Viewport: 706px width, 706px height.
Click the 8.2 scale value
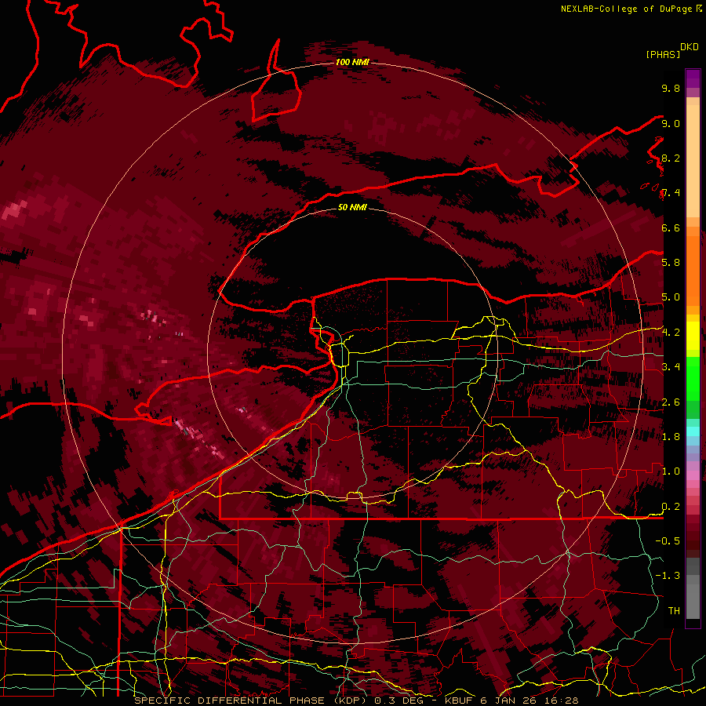pos(671,158)
